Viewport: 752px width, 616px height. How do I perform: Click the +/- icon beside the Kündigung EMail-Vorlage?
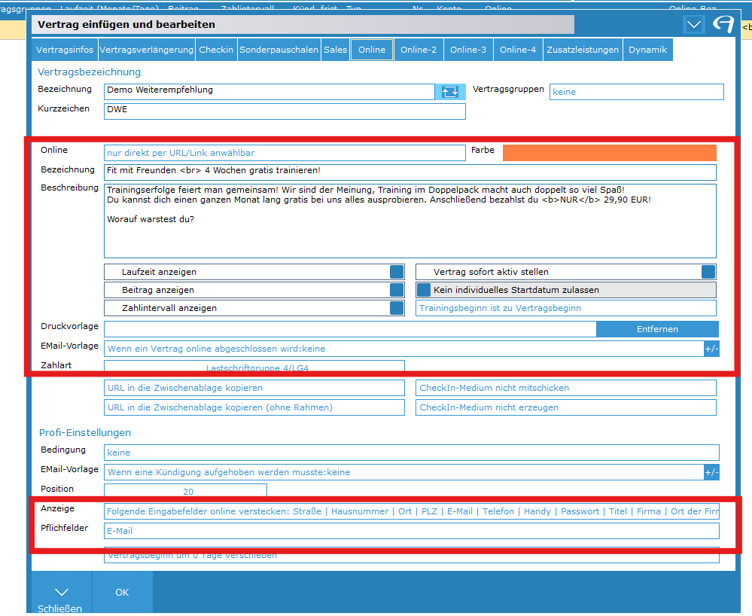tap(711, 472)
